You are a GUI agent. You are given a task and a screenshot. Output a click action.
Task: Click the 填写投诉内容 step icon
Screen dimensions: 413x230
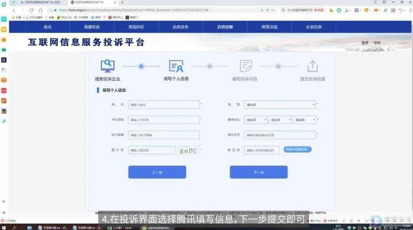[246, 66]
